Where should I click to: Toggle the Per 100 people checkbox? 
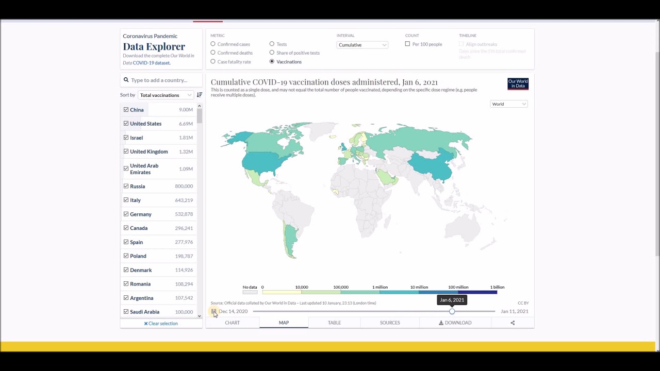[x=407, y=44]
